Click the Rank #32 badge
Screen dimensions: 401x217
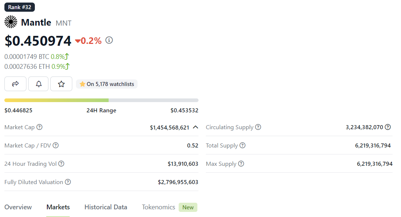pos(19,7)
